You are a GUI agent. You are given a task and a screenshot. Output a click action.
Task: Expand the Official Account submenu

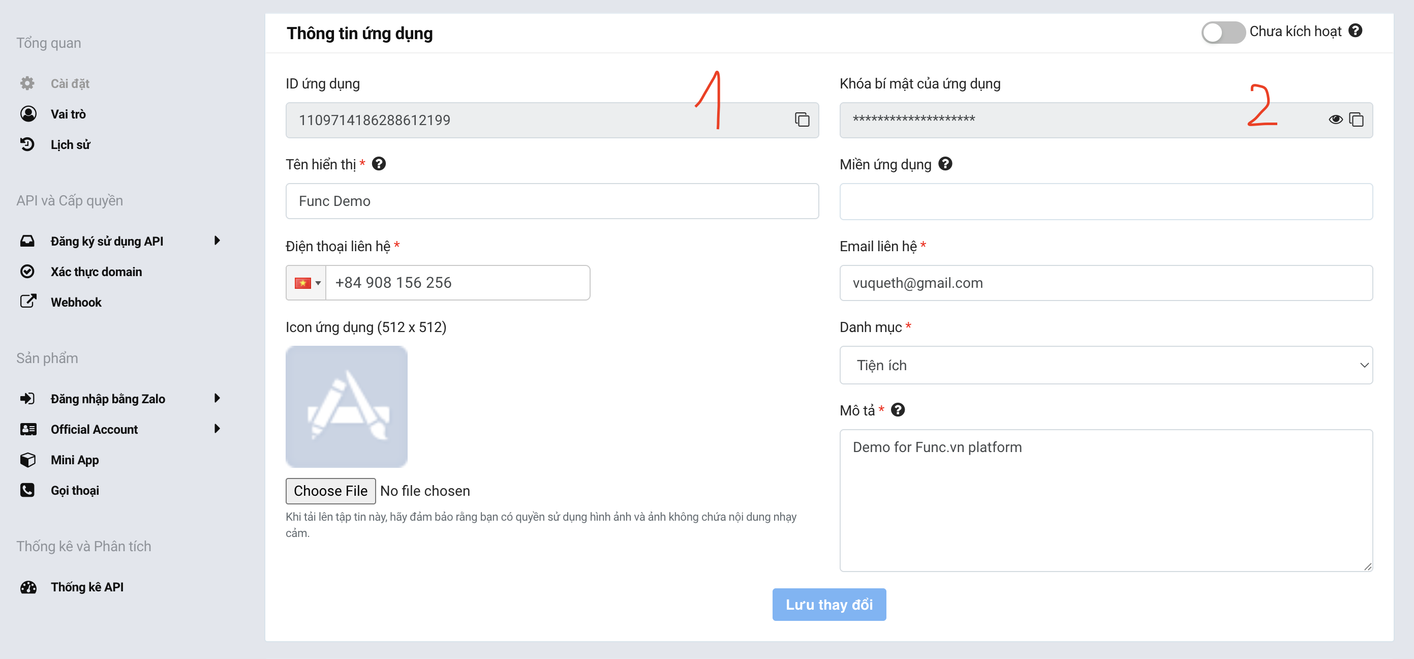pyautogui.click(x=218, y=429)
